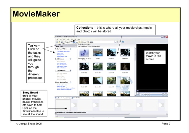Click the Take Picture icon in monitor
The width and height of the screenshot is (189, 133).
coord(166,95)
